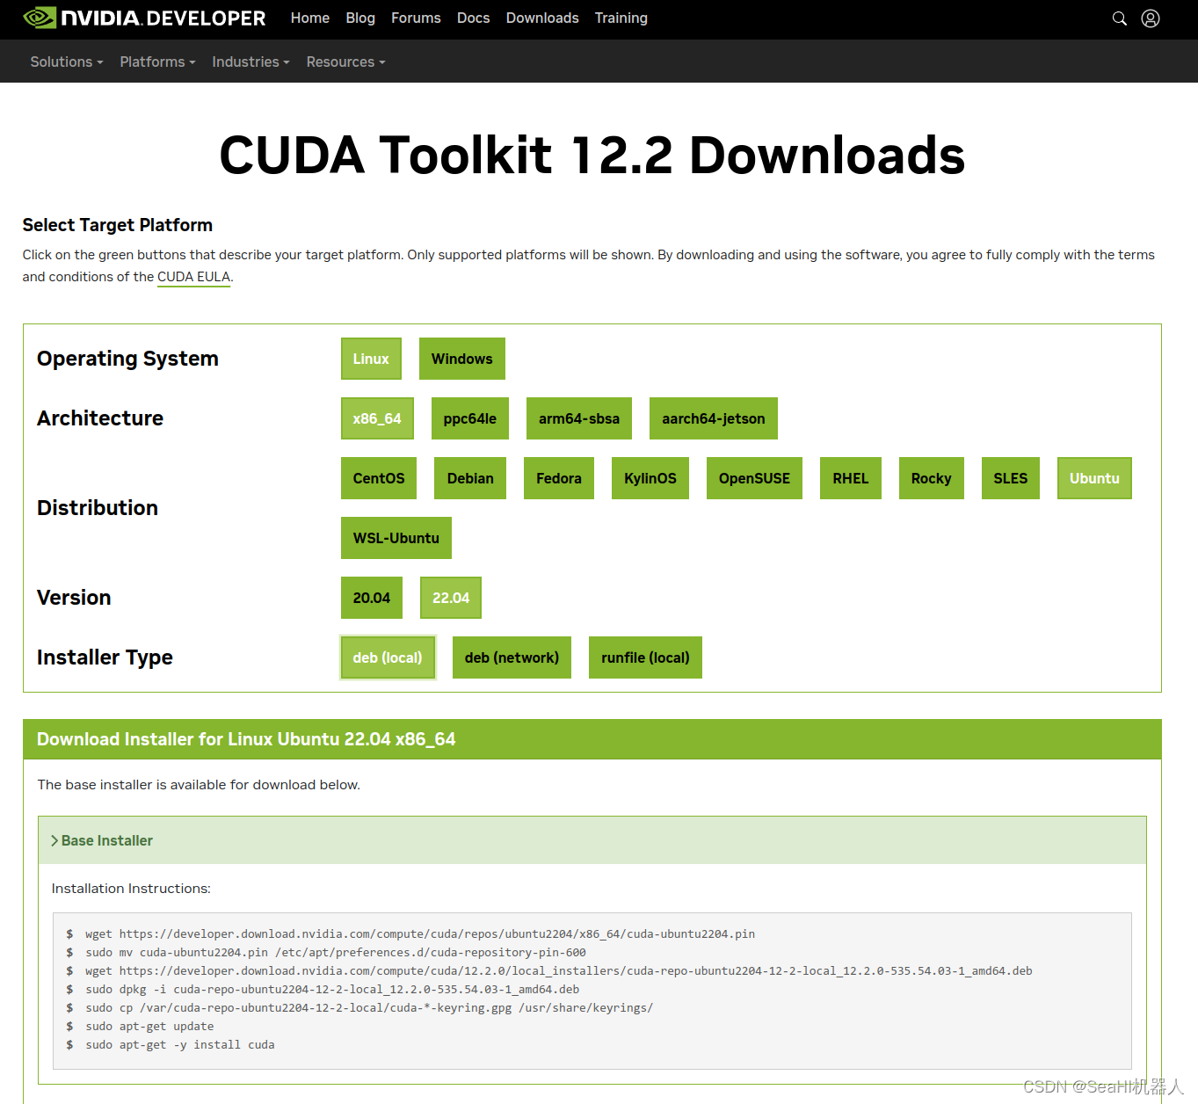Select x86_64 architecture

pyautogui.click(x=377, y=418)
